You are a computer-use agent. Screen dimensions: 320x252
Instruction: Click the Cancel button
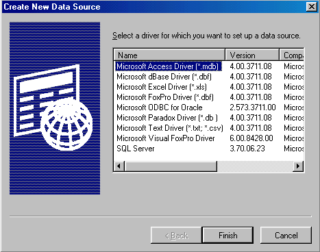(x=286, y=235)
